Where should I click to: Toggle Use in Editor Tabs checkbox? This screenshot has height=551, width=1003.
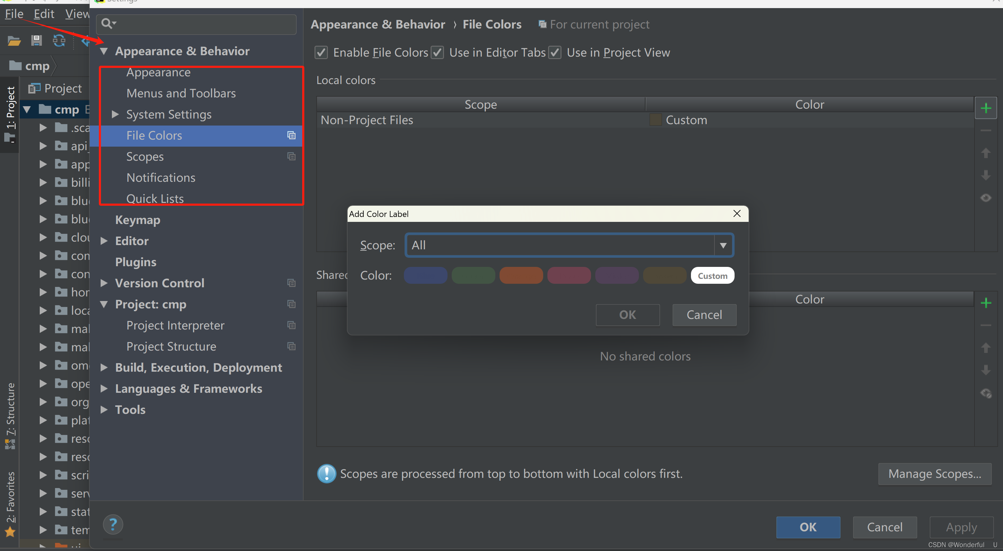coord(438,52)
